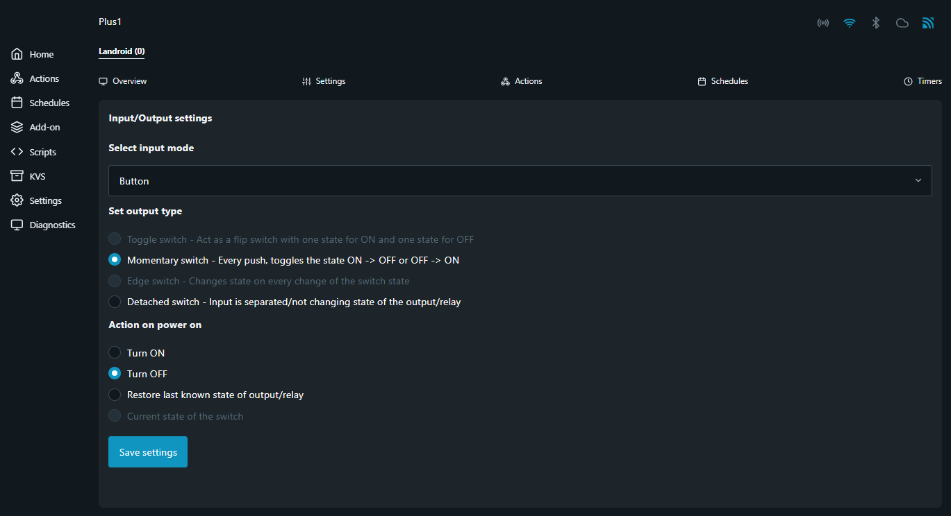Screen dimensions: 951x516
Task: Click the access point broadcast icon
Action: click(x=823, y=23)
